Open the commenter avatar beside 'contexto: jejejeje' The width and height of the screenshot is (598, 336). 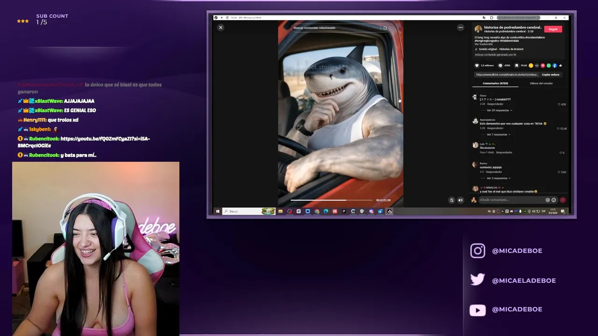tap(475, 165)
